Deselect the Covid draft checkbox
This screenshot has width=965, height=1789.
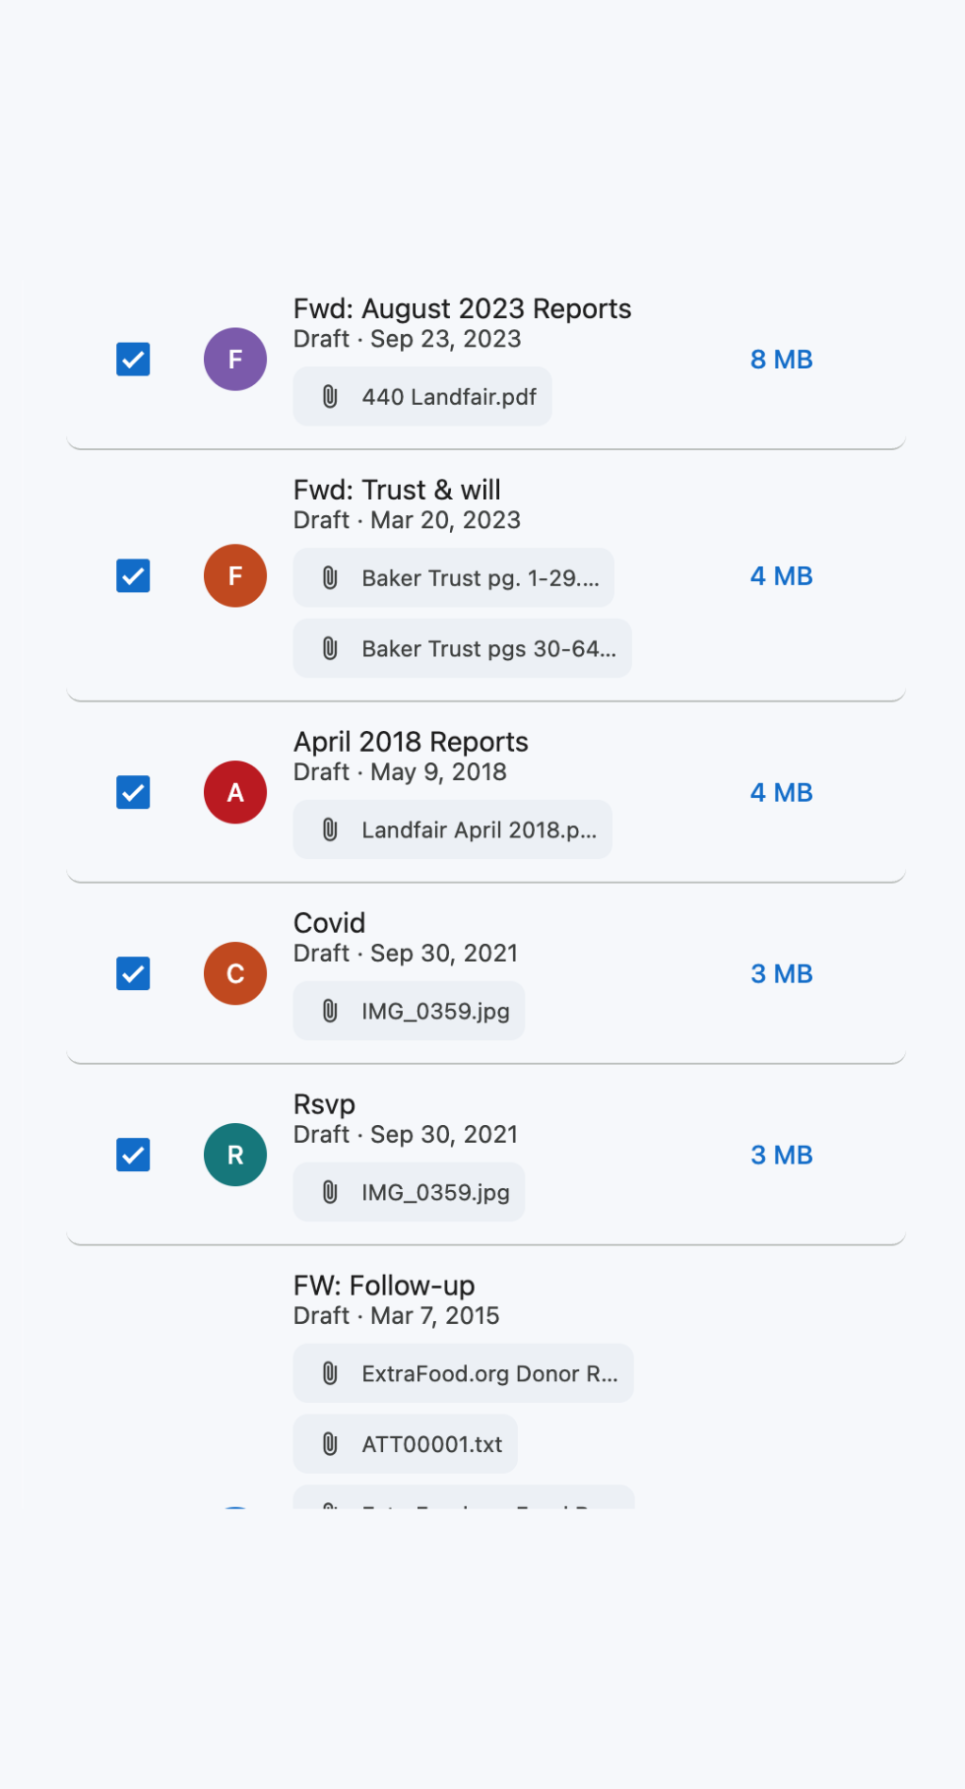(133, 974)
